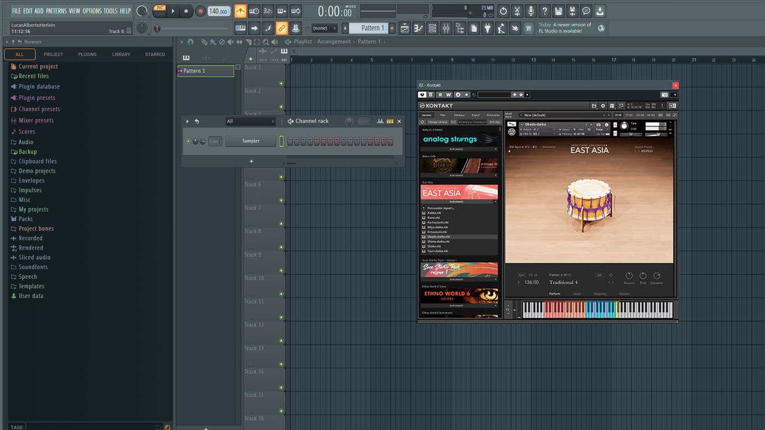Expand the East Asia Instruments dropdown
765x430 pixels.
(459, 202)
